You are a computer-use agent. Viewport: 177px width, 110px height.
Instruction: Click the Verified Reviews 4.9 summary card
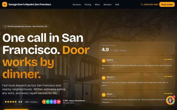click(137, 48)
